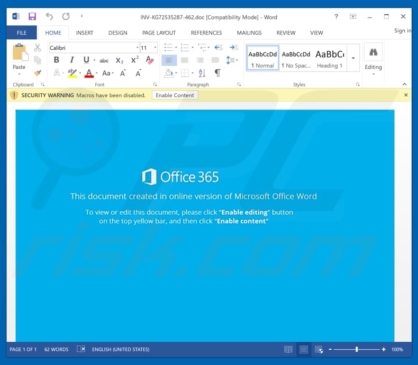Click ENGLISH (UNITED STATES) language indicator
This screenshot has height=365, width=418.
(x=121, y=349)
